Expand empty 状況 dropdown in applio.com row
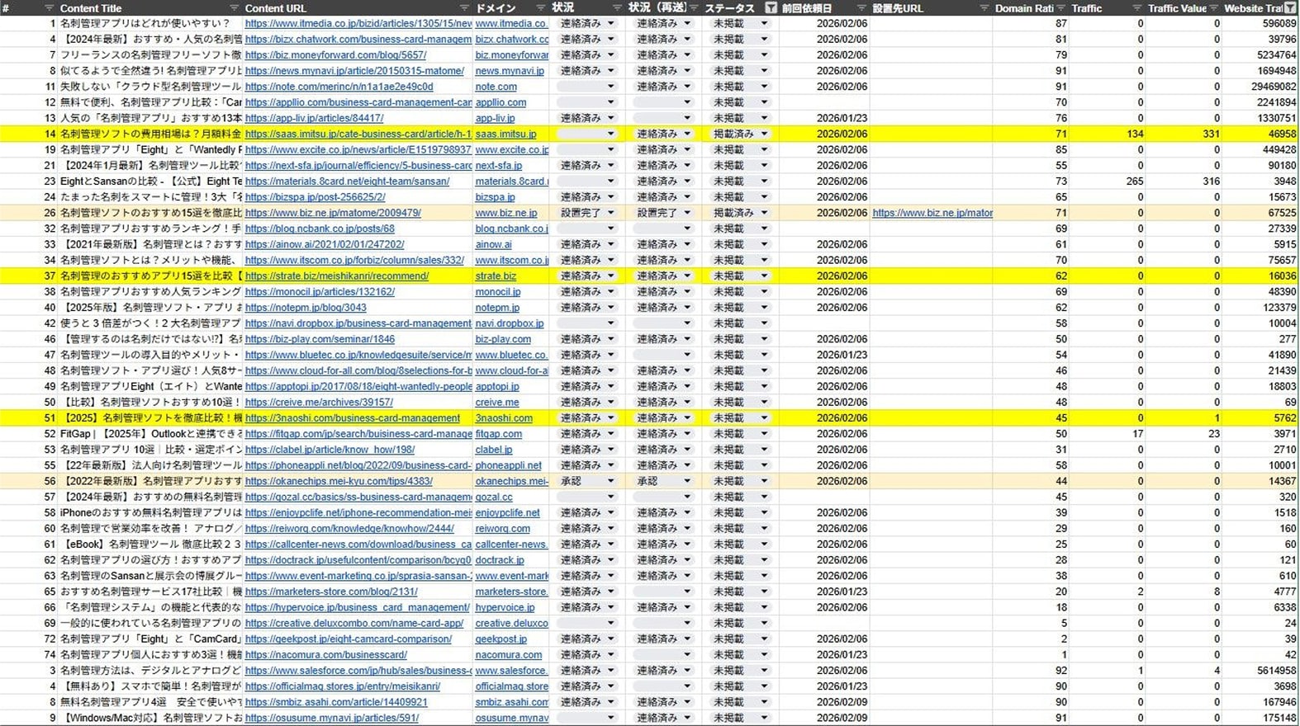The height and width of the screenshot is (726, 1300). [x=611, y=102]
